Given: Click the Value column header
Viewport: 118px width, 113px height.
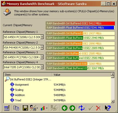Looking at the screenshot, I should [x=82, y=74].
